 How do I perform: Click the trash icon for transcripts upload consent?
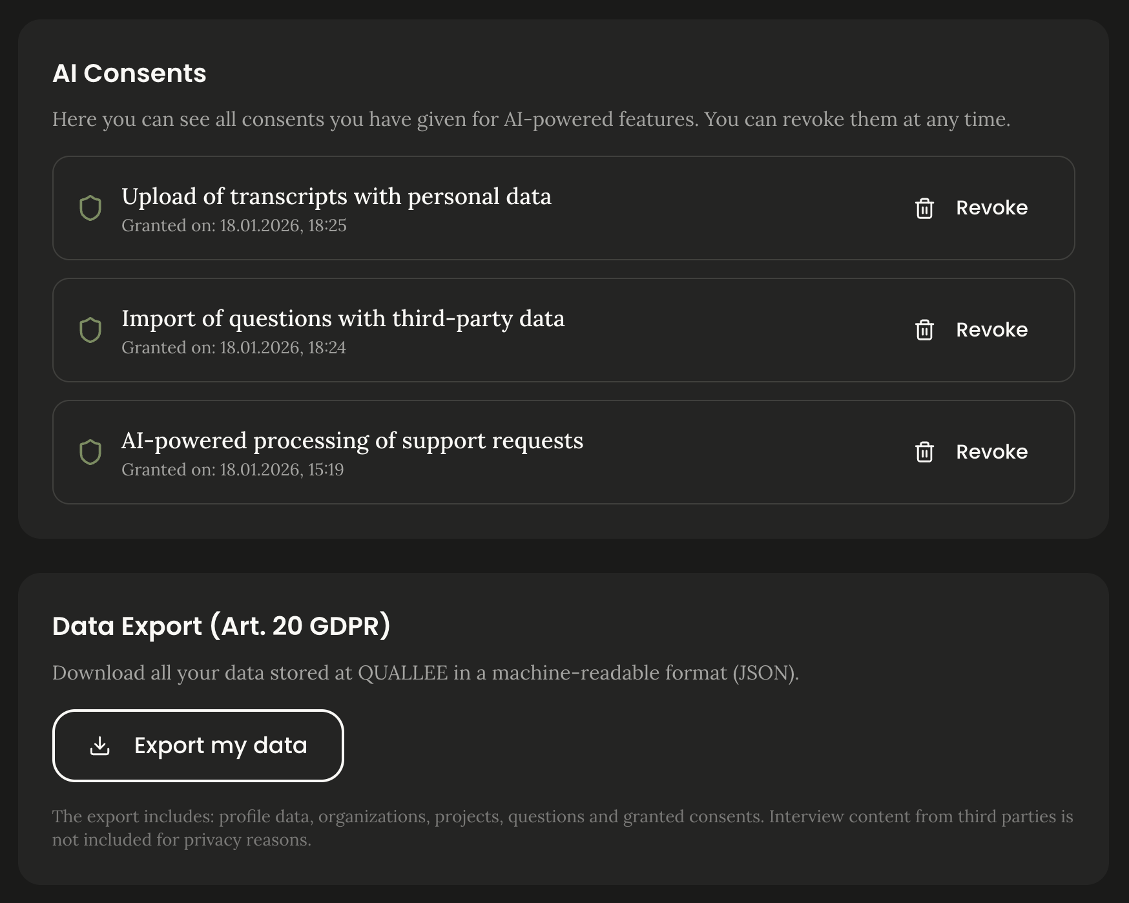pyautogui.click(x=924, y=207)
